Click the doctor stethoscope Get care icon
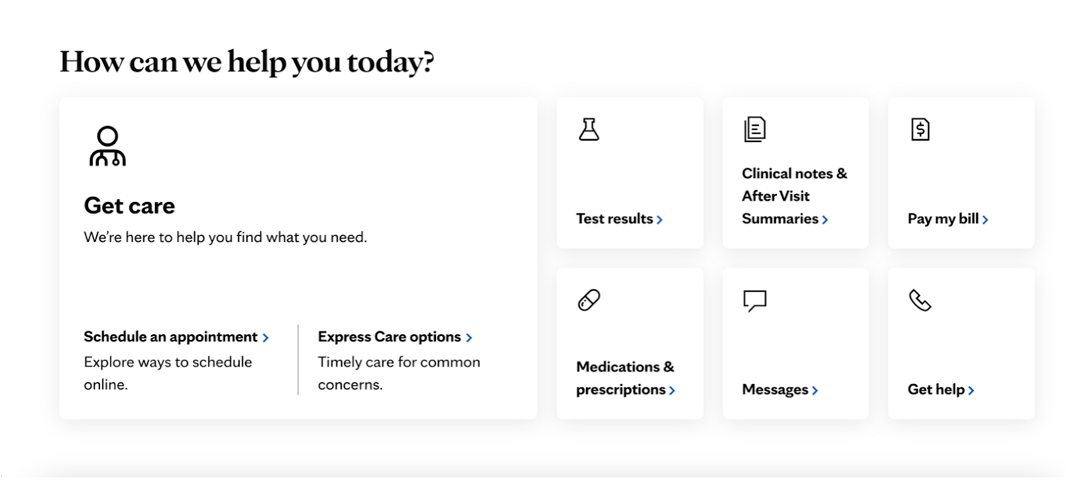The image size is (1068, 480). 107,146
